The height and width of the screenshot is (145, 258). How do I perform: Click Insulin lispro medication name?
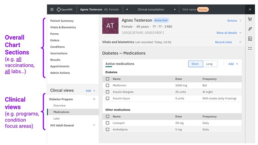pyautogui.click(x=121, y=98)
